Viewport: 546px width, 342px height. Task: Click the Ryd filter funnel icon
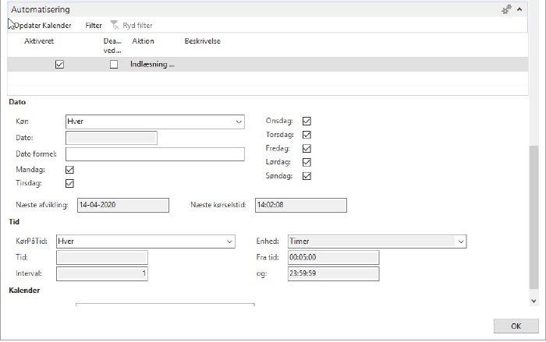[115, 26]
